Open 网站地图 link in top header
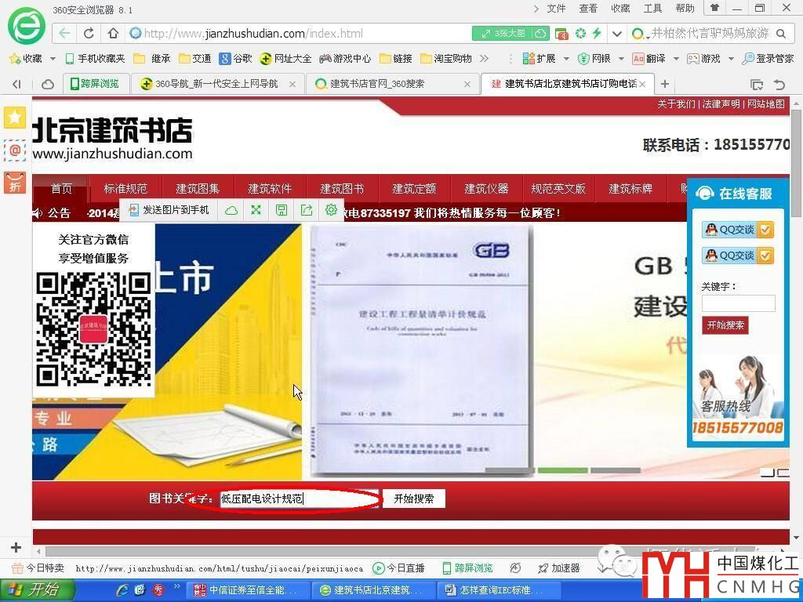 click(765, 104)
